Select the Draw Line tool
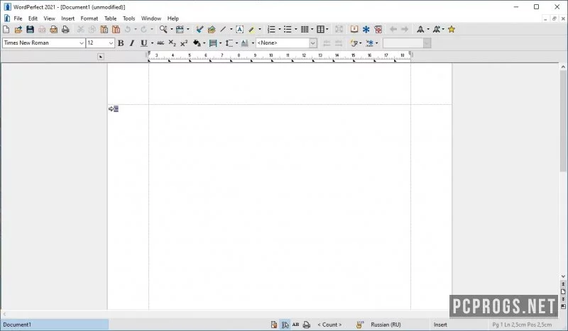 (x=223, y=30)
